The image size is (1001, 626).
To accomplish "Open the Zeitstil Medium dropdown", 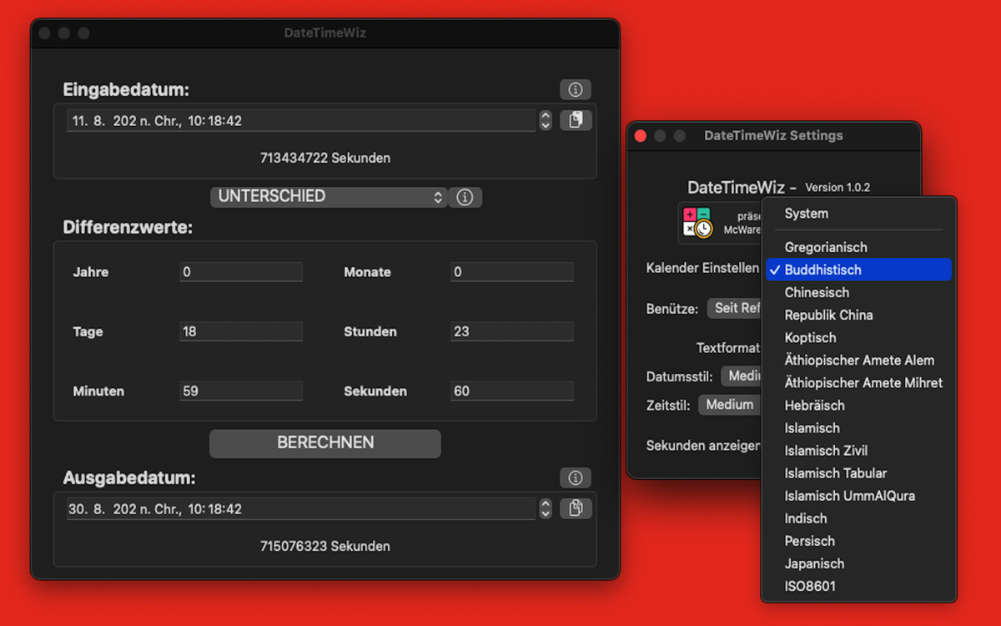I will click(x=730, y=405).
